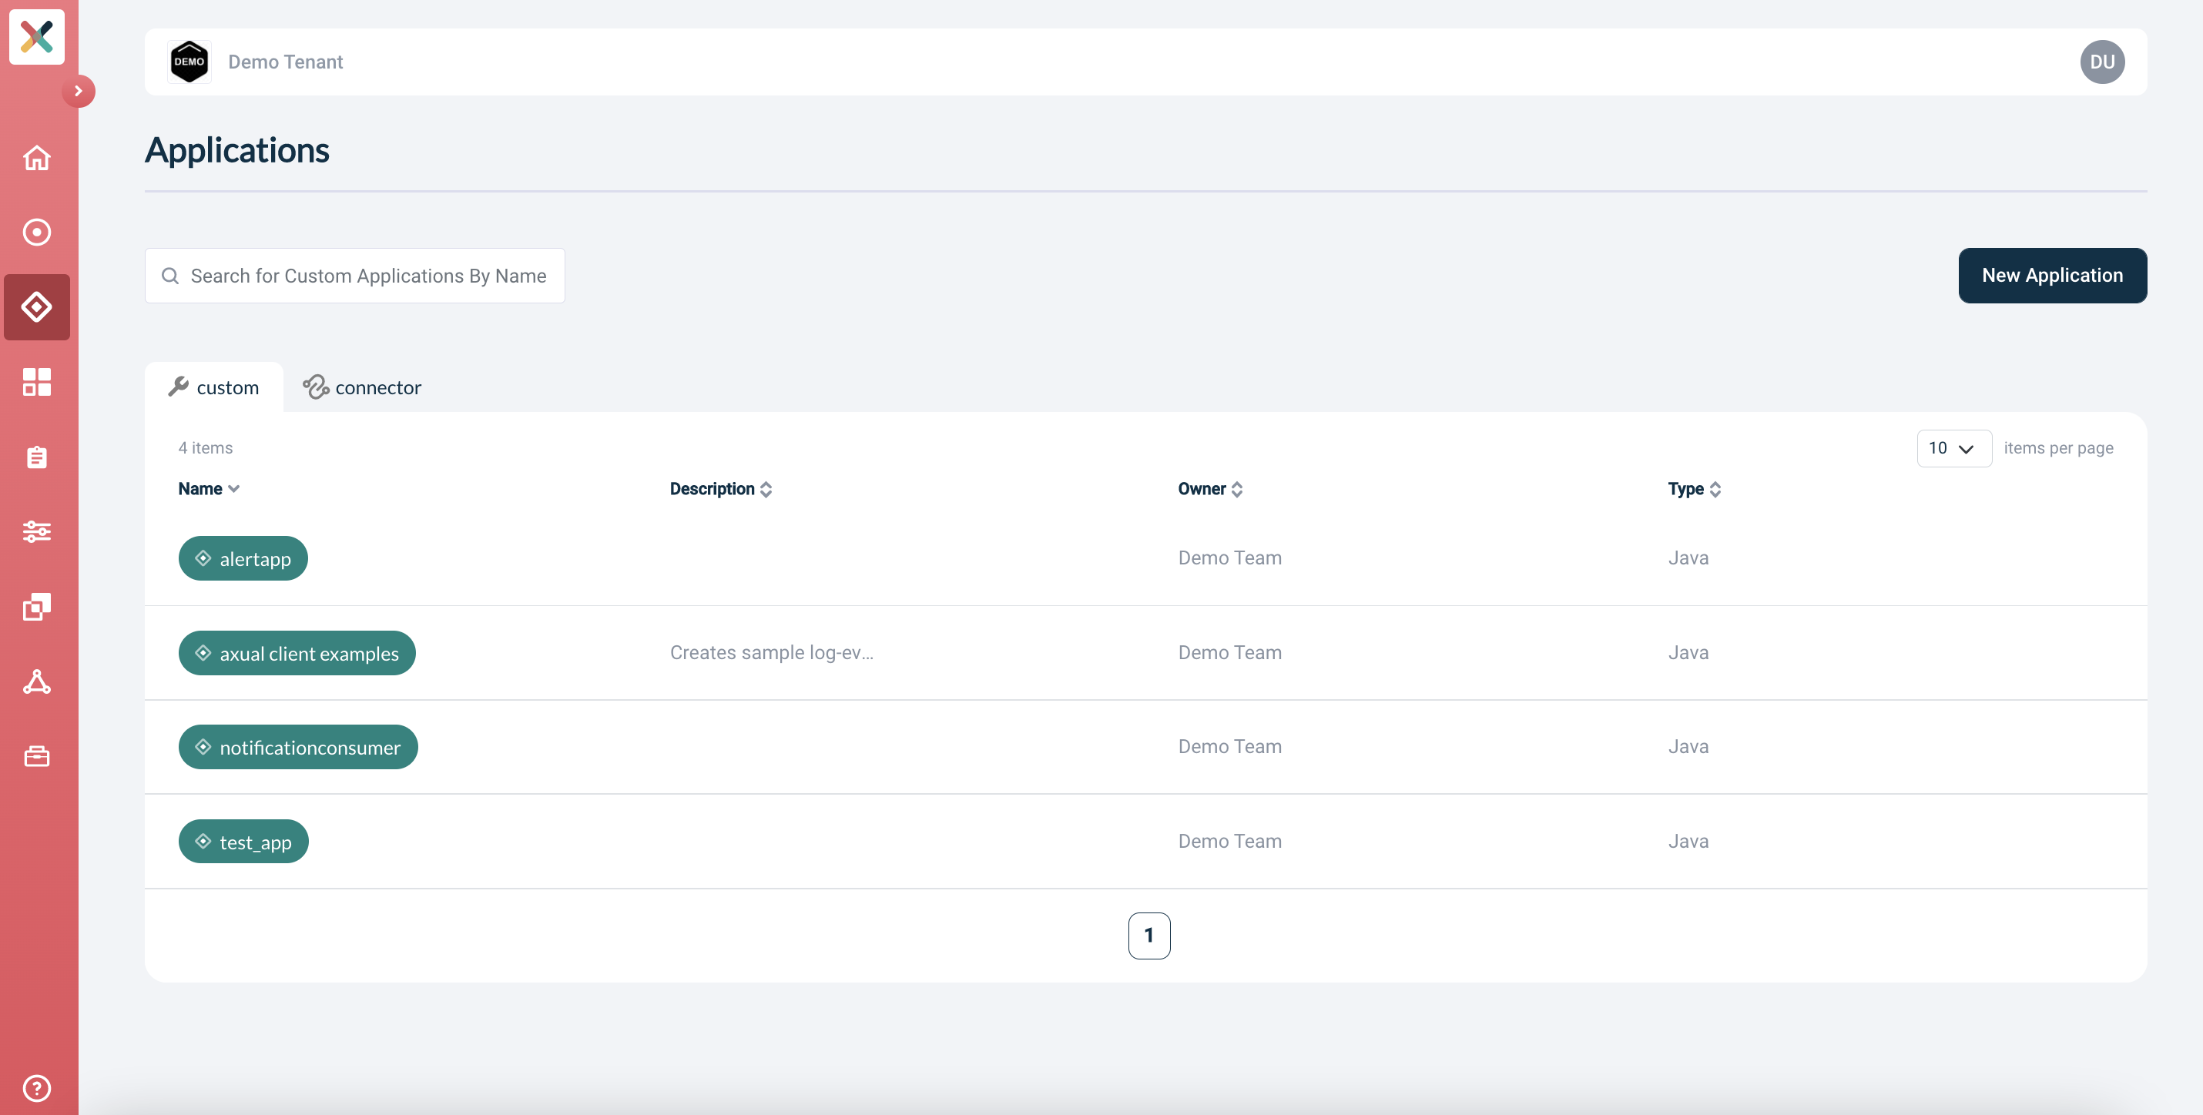
Task: Sort by the Type column
Action: 1694,489
